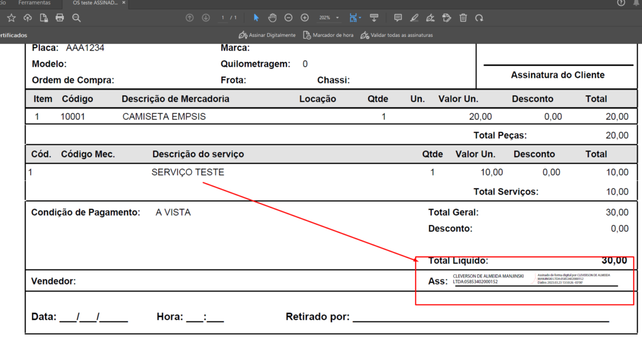Click the protected file icon with padlock

[44, 18]
